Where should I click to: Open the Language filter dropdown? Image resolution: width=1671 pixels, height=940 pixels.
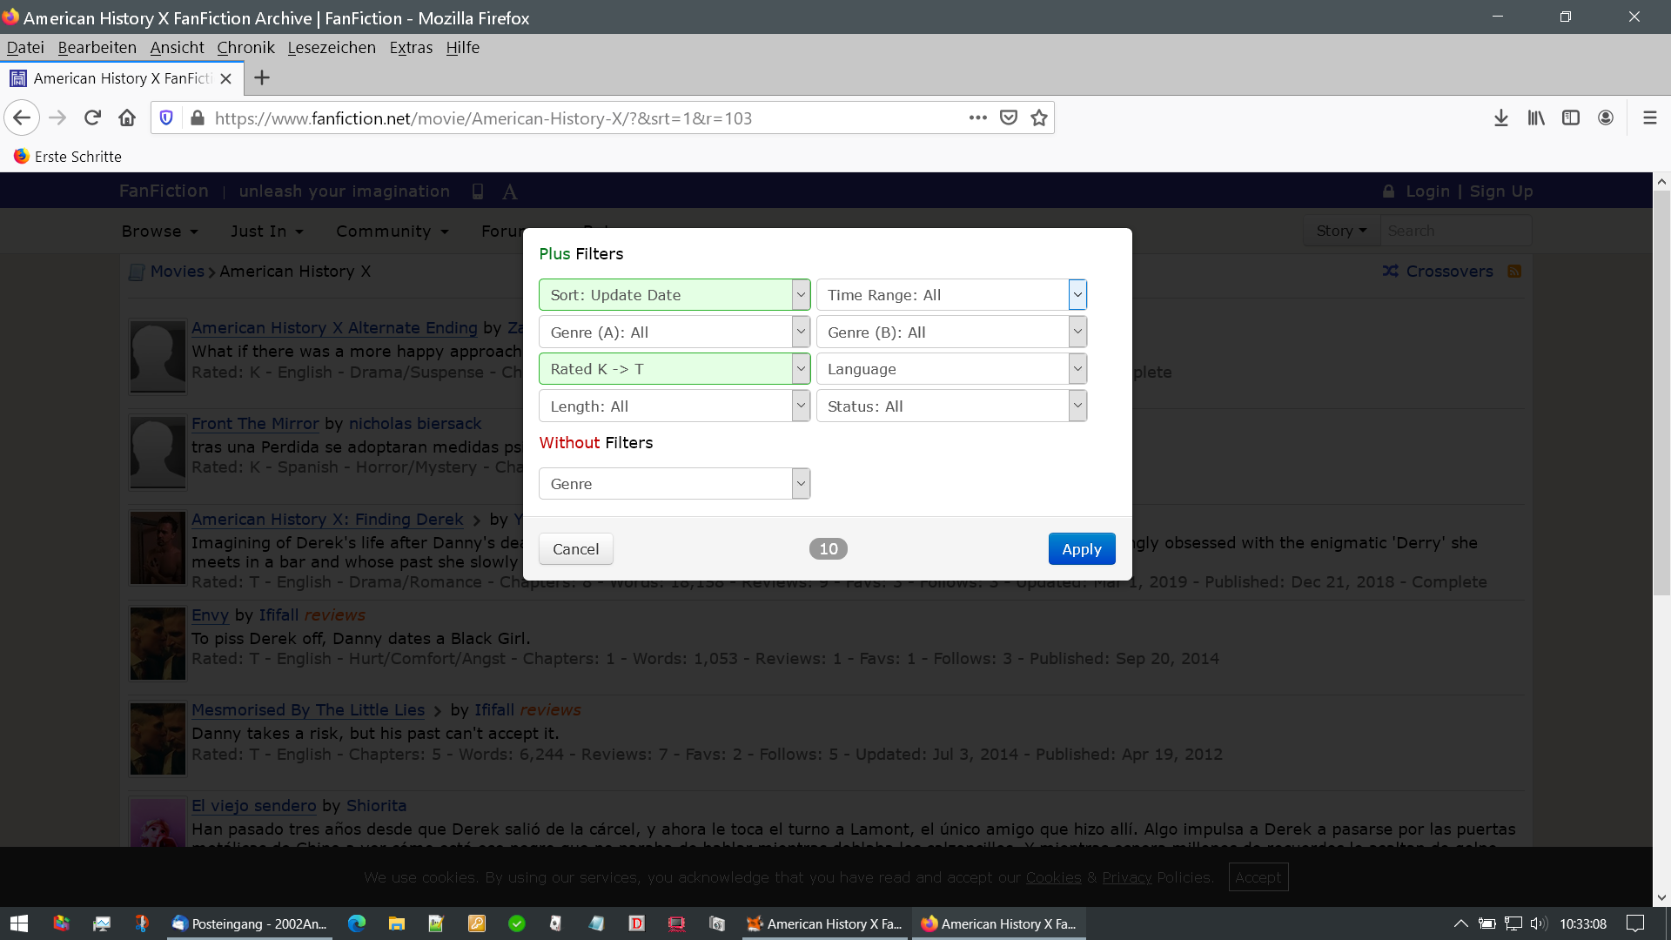(x=951, y=369)
